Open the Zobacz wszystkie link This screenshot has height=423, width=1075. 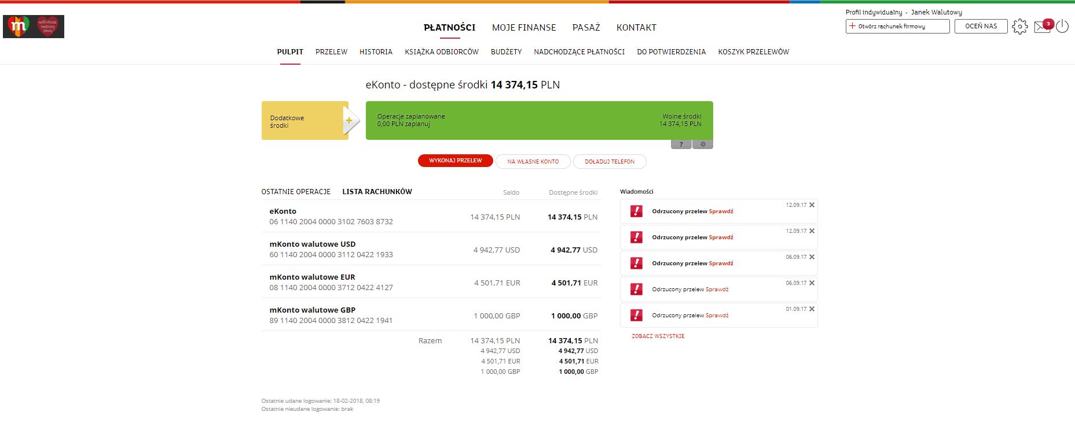tap(658, 336)
